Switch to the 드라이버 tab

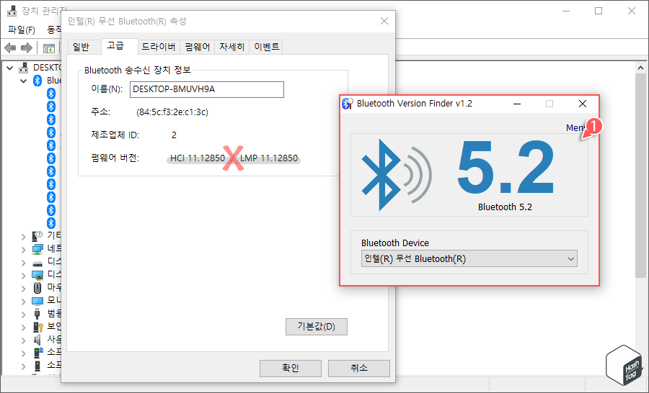[x=159, y=47]
